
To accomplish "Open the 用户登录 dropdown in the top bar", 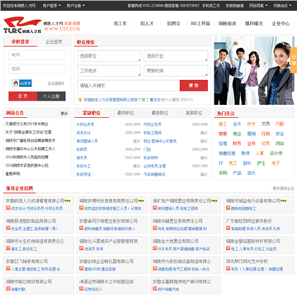I will (52, 6).
